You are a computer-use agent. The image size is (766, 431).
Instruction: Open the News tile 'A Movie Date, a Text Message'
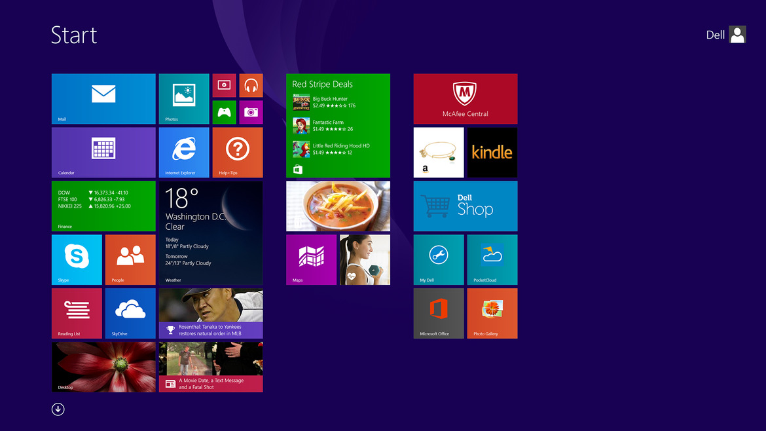211,367
